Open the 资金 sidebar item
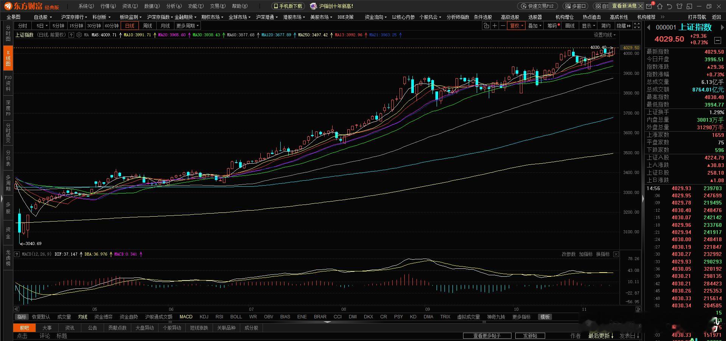The width and height of the screenshot is (726, 341). tap(8, 233)
